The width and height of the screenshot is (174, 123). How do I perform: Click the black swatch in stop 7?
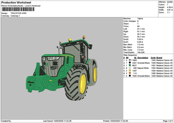point(129,76)
